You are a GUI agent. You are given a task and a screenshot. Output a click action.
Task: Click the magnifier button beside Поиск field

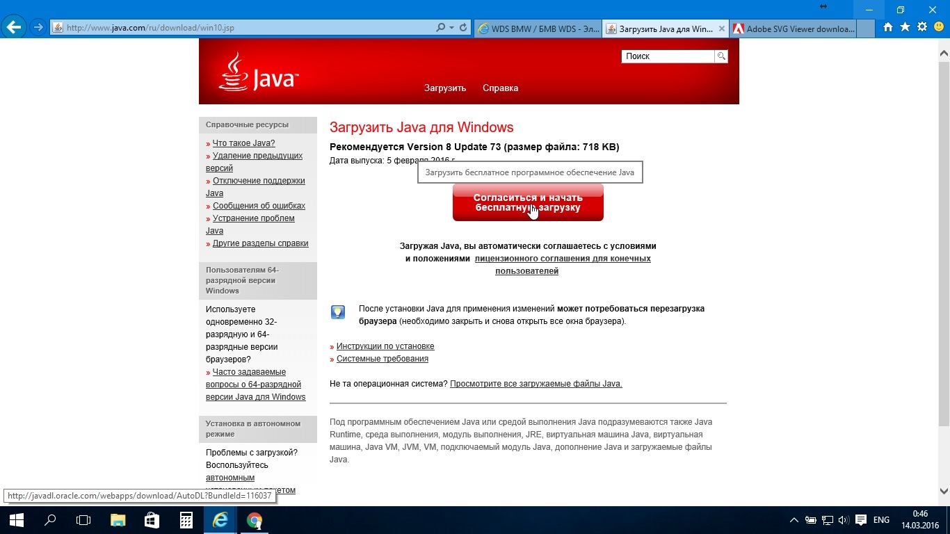(722, 56)
